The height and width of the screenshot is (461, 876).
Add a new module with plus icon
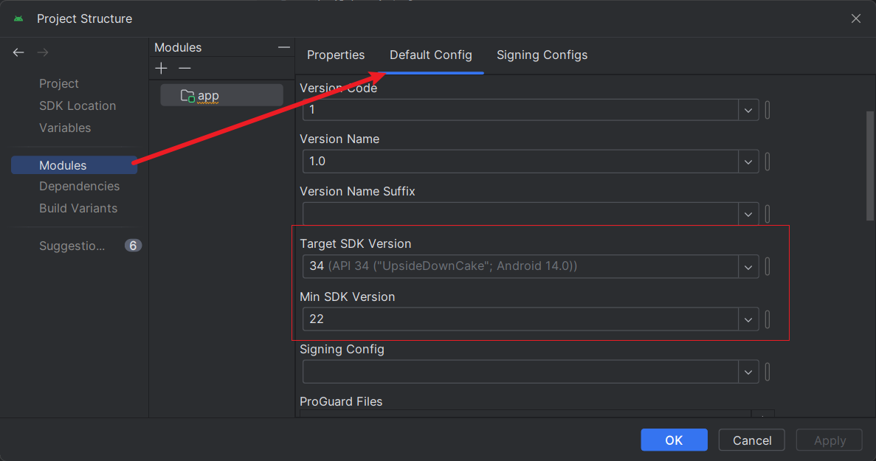[x=162, y=68]
